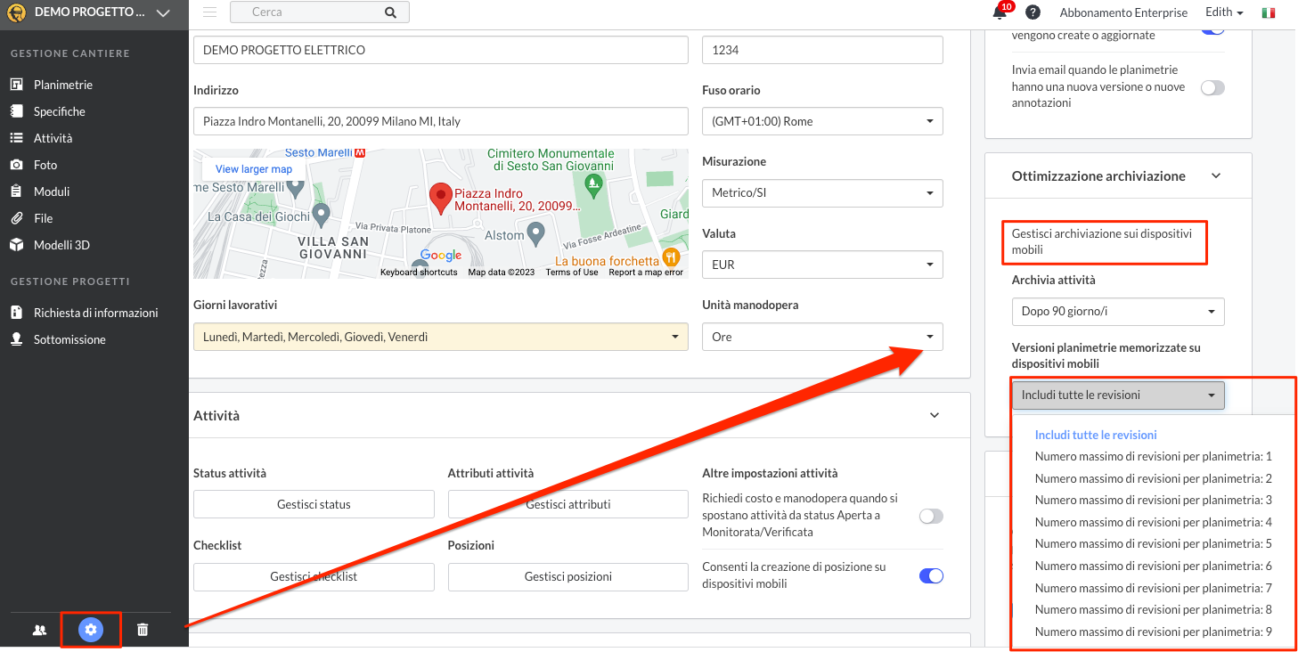1298x652 pixels.
Task: Select max revisions per planimetria: 1
Action: (1153, 456)
